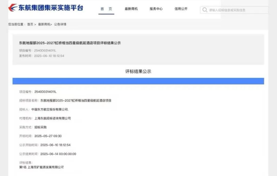Select the publish time 2025-06-10 18:12:54 in header

[x=49, y=56]
